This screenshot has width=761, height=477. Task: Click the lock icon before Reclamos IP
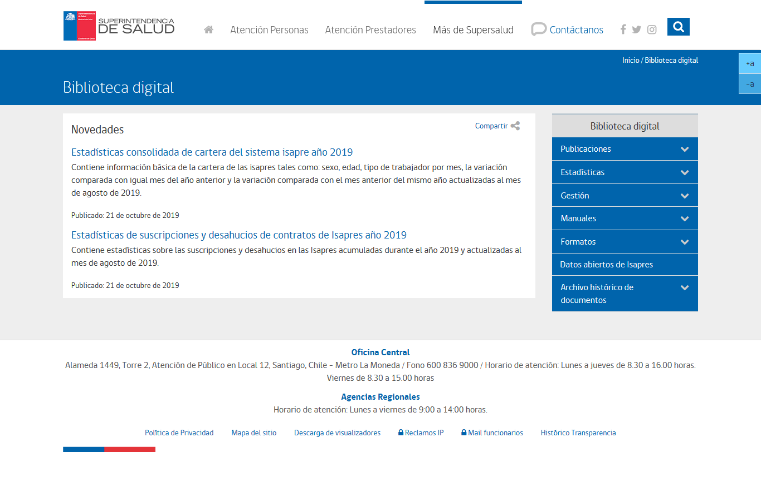pyautogui.click(x=401, y=433)
